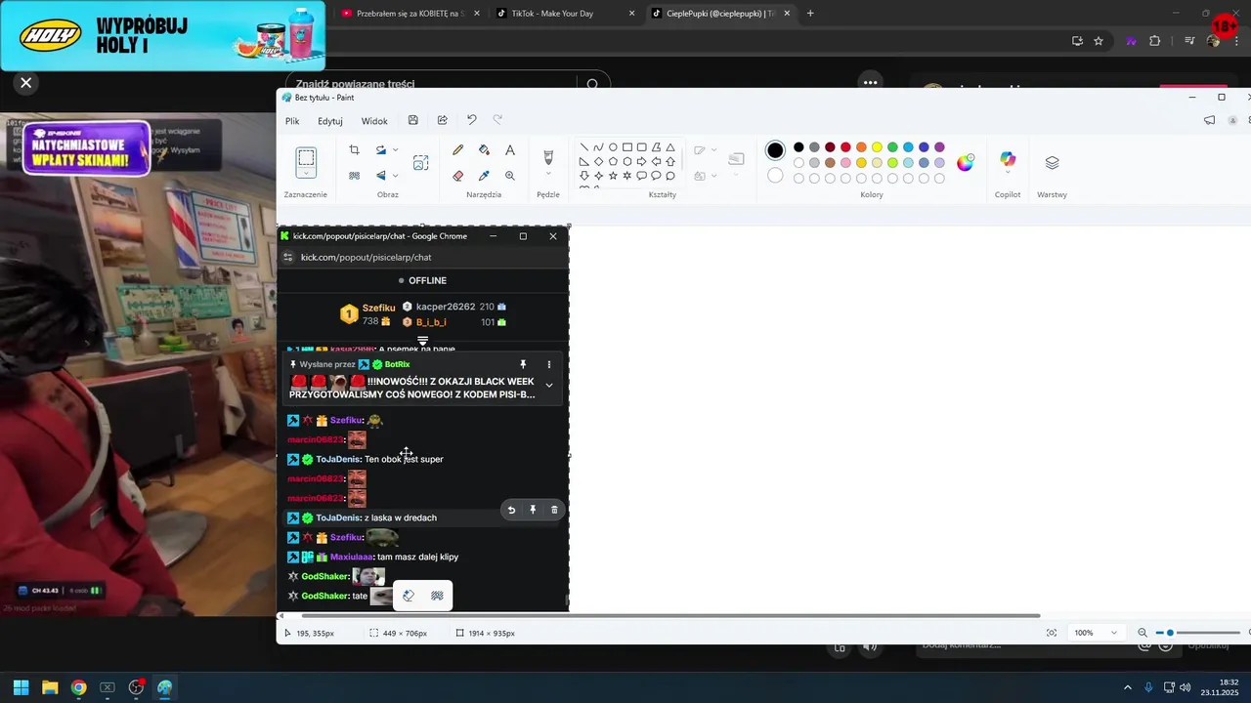Screen dimensions: 1251x703
Task: Undo the last action in Paint
Action: click(x=472, y=120)
